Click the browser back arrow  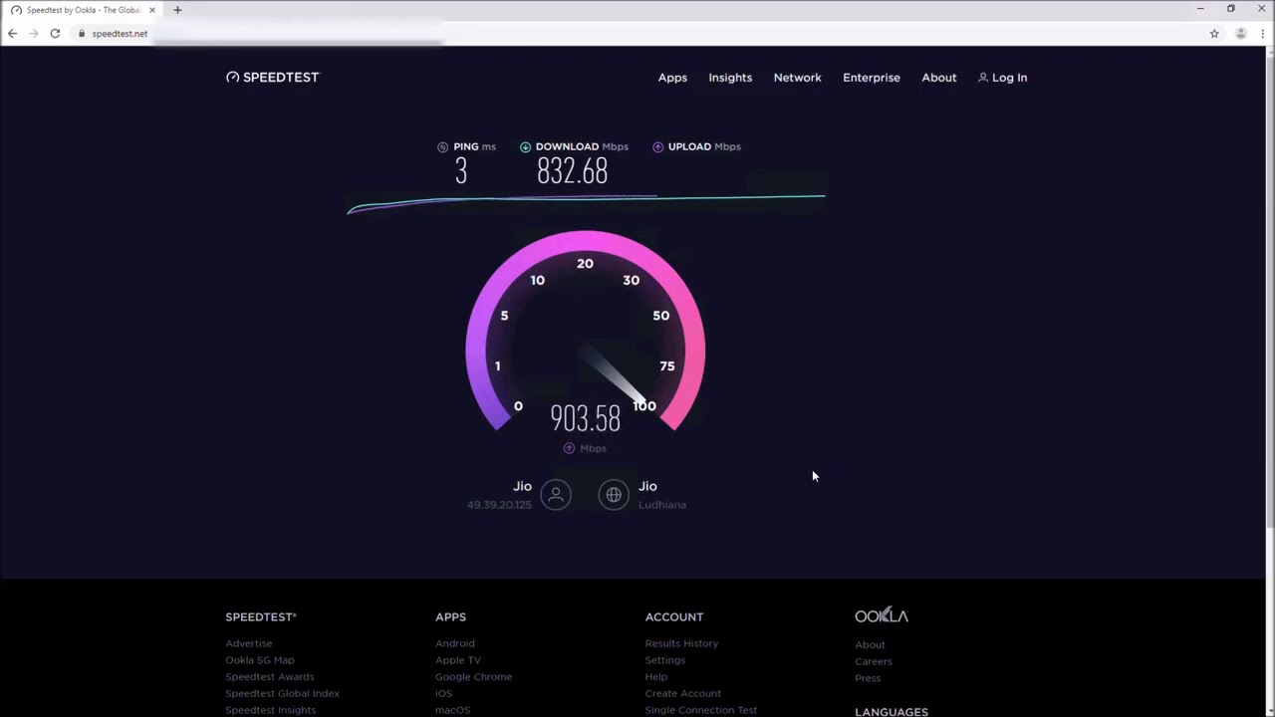[x=12, y=33]
